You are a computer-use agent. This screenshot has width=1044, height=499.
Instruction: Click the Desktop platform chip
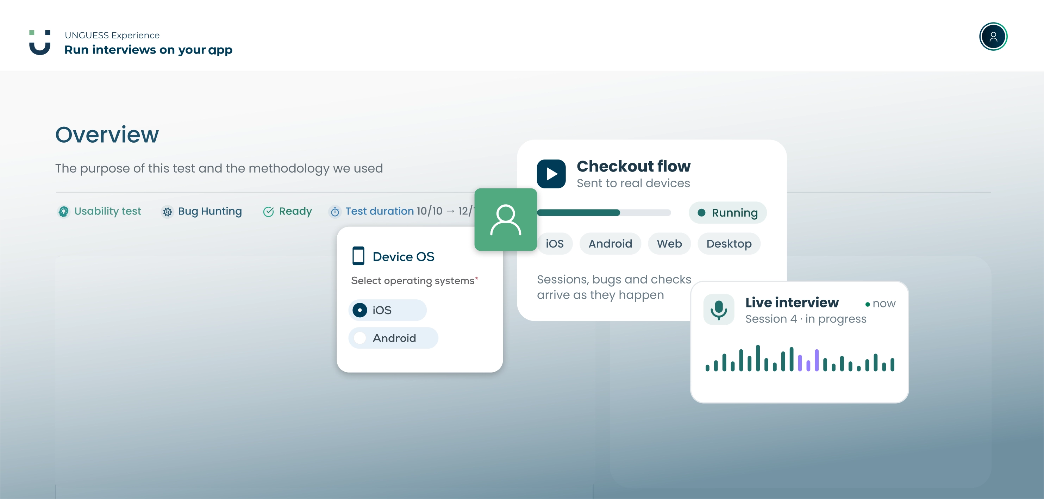[x=729, y=244]
